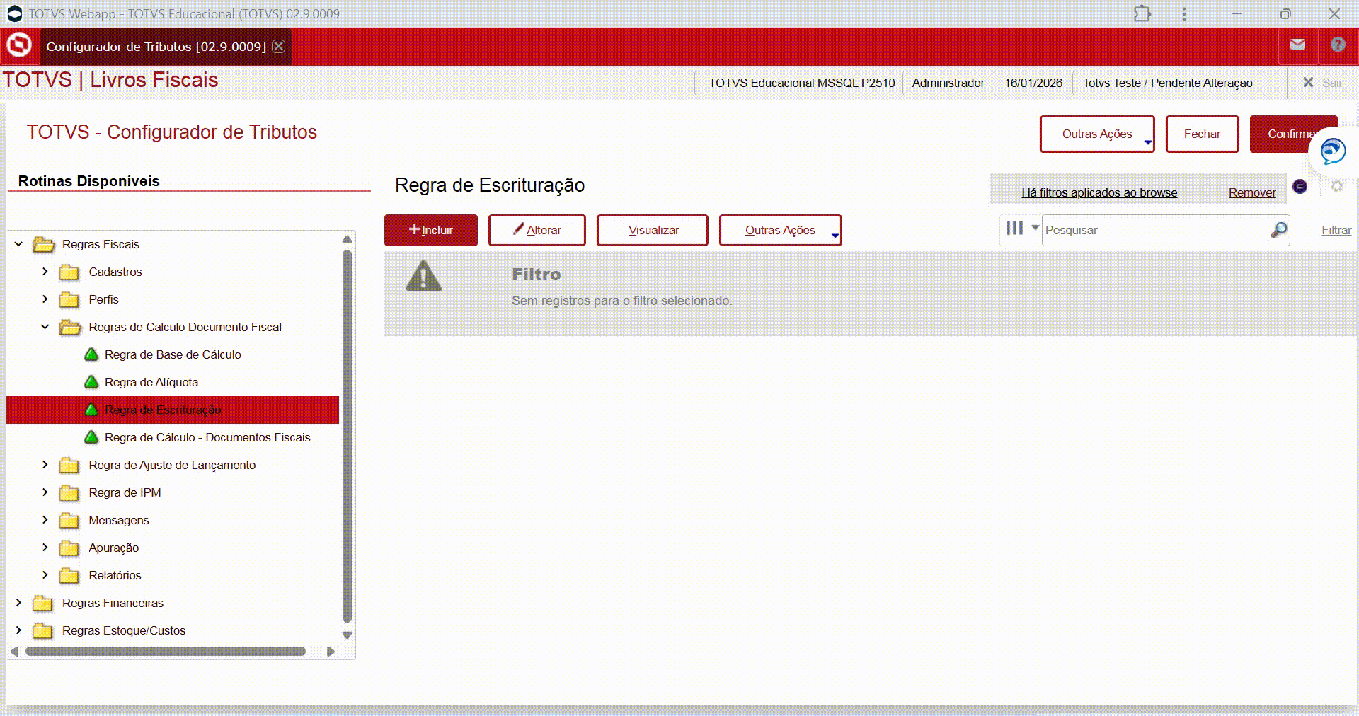Click the Visualizar button
Screen dimensions: 1359x716
pos(652,230)
